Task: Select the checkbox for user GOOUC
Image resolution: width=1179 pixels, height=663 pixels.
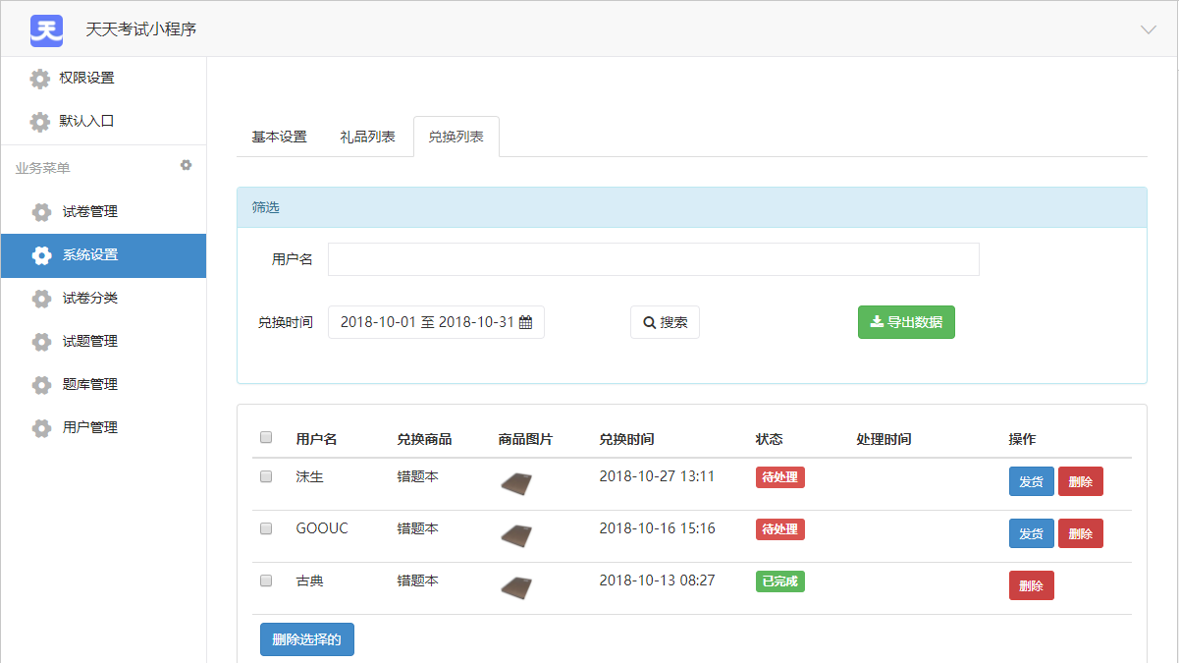Action: pos(266,528)
